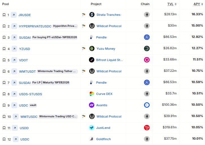Screen dimensions: 205x145
Task: Click the $100.36m TVL value
Action: 169,105
